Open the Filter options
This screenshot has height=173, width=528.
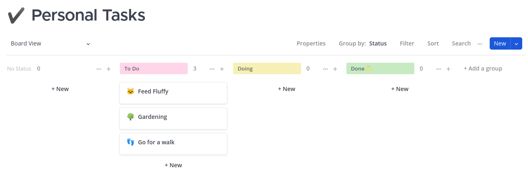[407, 43]
